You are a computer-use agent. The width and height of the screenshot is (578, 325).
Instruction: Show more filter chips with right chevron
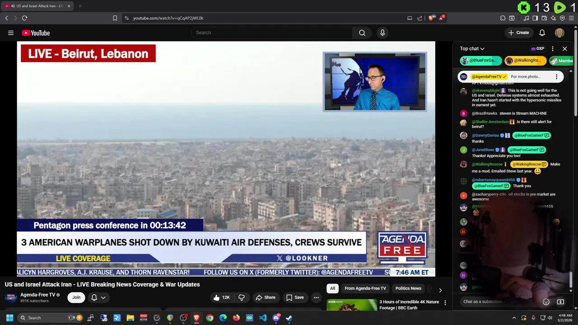tap(440, 290)
